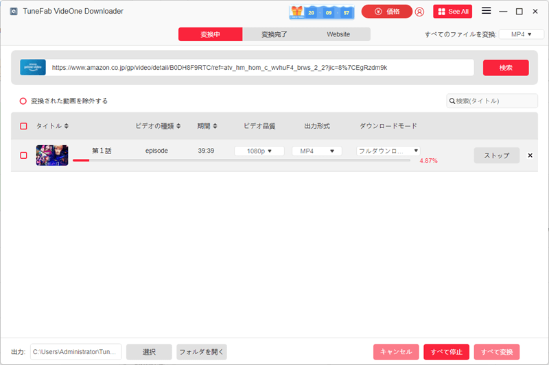Open the MP4 output format dropdown in row
Screen dimensions: 549x365
(316, 151)
